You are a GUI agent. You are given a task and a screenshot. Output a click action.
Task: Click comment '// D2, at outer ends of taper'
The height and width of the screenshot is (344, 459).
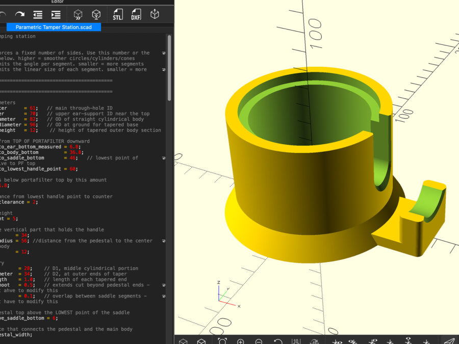point(85,274)
